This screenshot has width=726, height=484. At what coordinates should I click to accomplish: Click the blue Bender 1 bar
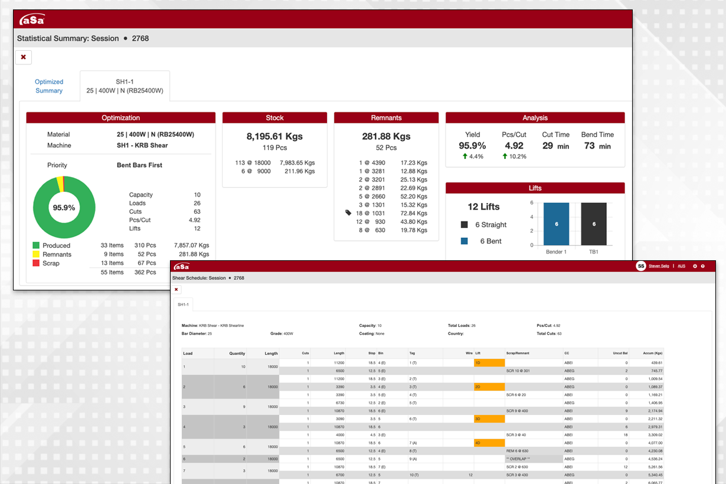coord(557,224)
